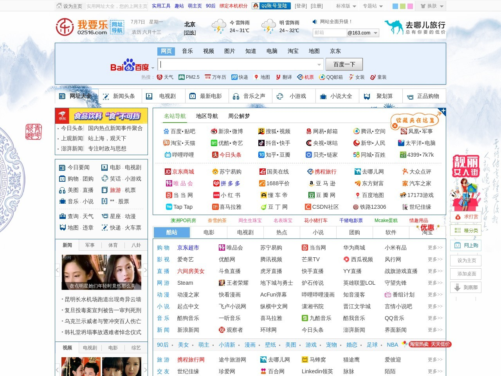This screenshot has width=501, height=376.
Task: Open 小说大全 in navigation bar
Action: [337, 96]
